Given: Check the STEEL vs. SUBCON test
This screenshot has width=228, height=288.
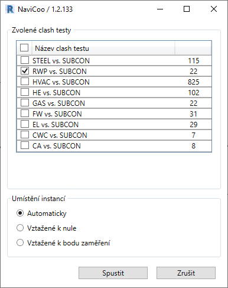Looking at the screenshot, I should click(x=25, y=60).
